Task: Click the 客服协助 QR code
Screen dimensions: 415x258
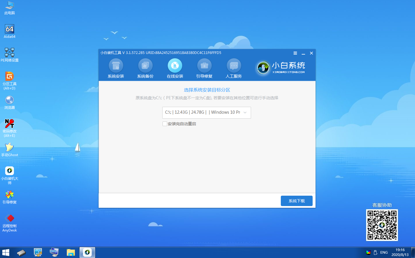Action: tap(382, 225)
